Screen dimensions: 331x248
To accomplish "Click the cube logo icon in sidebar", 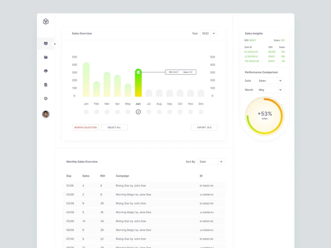I will 46,21.
